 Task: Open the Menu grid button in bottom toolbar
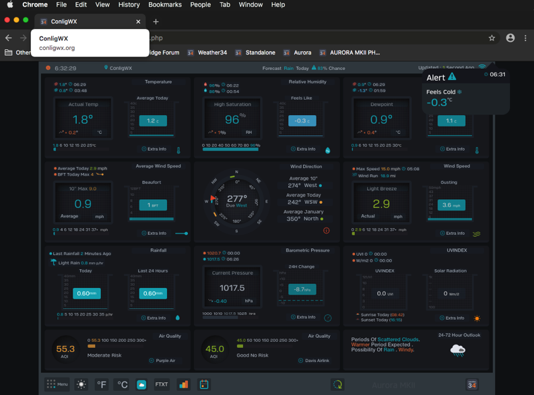coord(57,384)
